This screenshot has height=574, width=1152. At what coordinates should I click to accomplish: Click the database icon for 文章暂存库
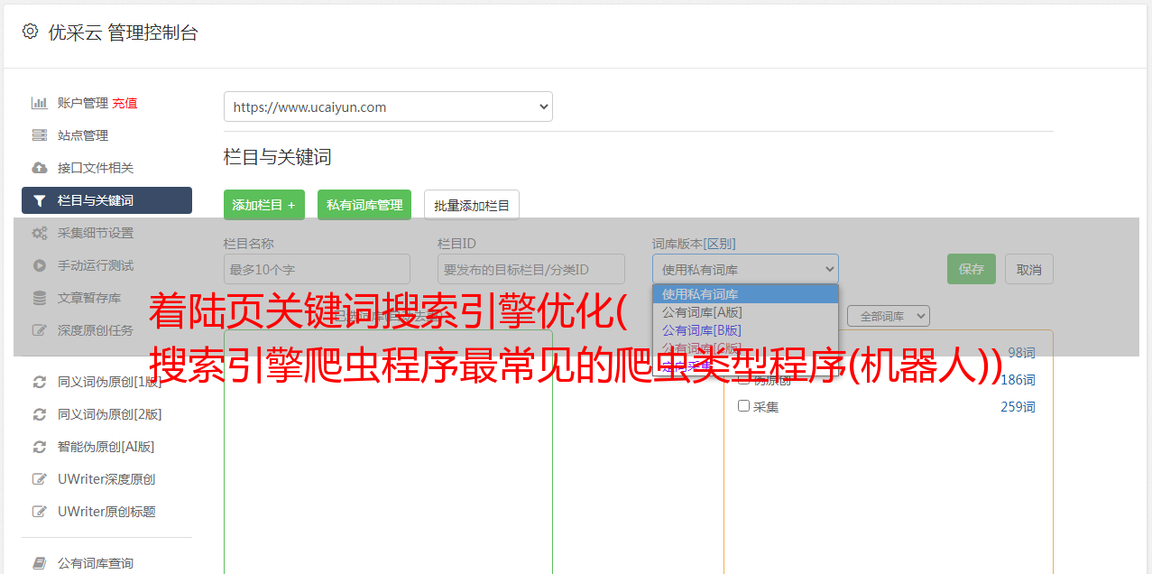pos(40,298)
